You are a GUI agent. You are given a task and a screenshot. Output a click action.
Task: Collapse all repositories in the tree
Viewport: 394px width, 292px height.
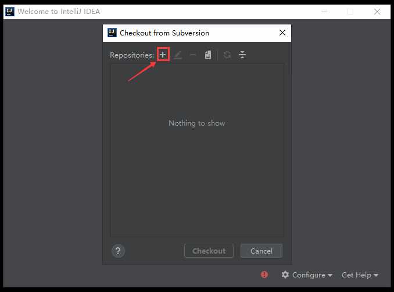[x=242, y=55]
